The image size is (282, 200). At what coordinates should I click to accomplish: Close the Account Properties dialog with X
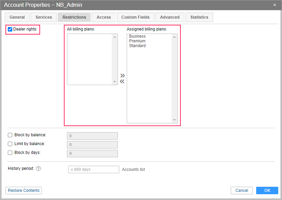pos(275,5)
